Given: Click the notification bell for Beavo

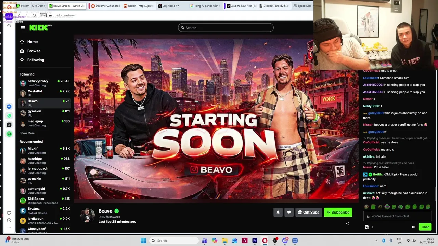Looking at the screenshot, I should [278, 213].
